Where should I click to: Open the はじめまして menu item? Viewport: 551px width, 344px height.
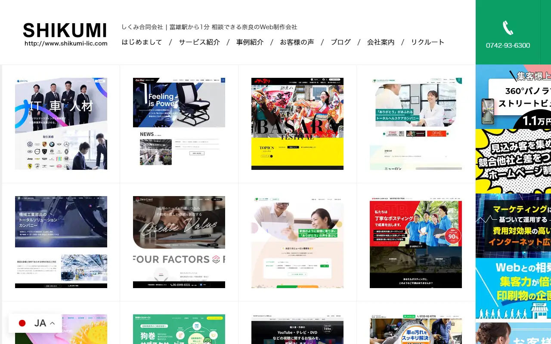pos(142,42)
